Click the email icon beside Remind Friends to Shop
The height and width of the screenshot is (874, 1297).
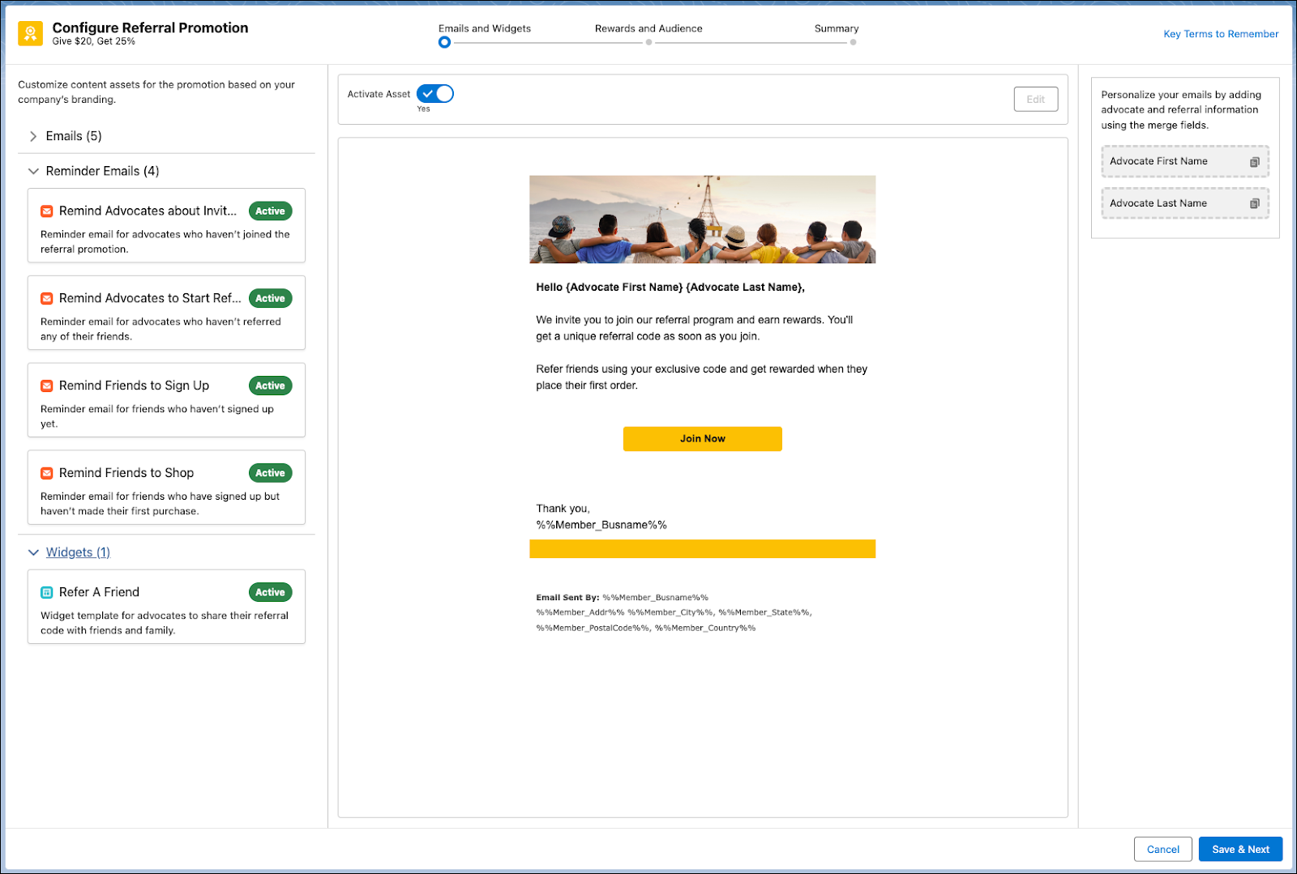click(x=47, y=472)
